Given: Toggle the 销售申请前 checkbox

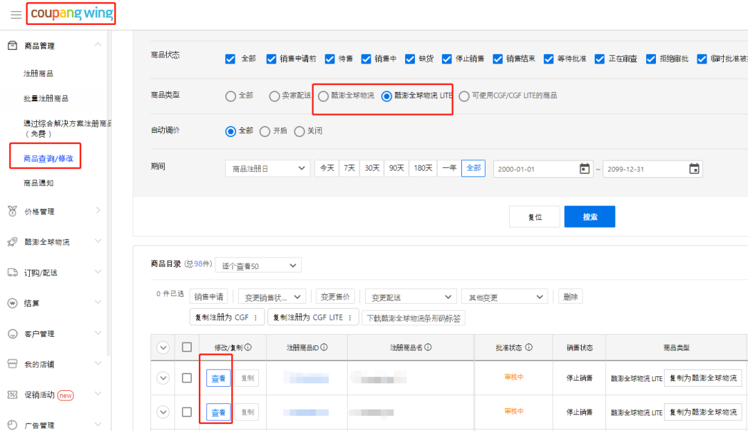Looking at the screenshot, I should click(271, 59).
